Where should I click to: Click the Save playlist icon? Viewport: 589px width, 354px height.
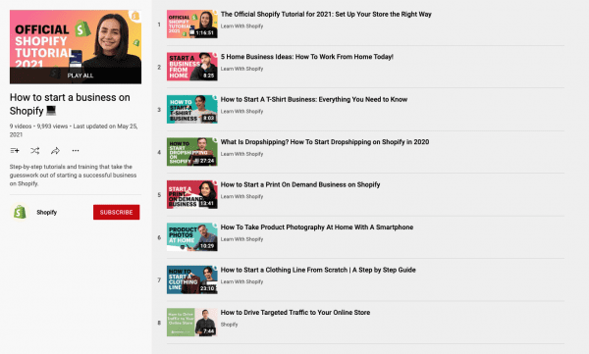[15, 151]
